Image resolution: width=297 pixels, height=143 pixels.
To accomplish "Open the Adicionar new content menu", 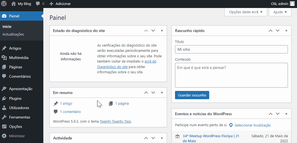I will [60, 4].
